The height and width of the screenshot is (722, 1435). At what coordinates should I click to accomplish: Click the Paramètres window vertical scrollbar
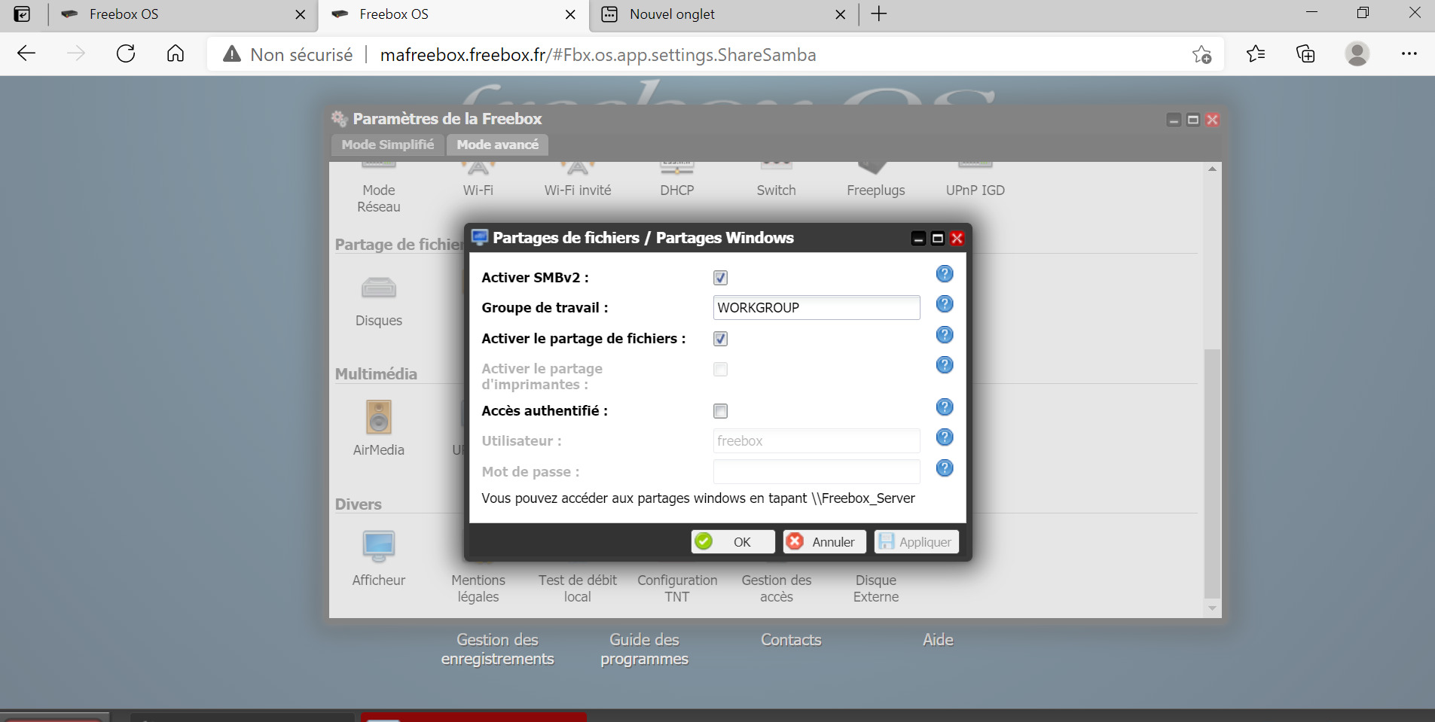coord(1212,473)
